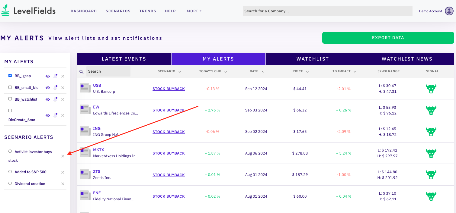
Task: Click the bull signal icon for ING
Action: pyautogui.click(x=431, y=132)
